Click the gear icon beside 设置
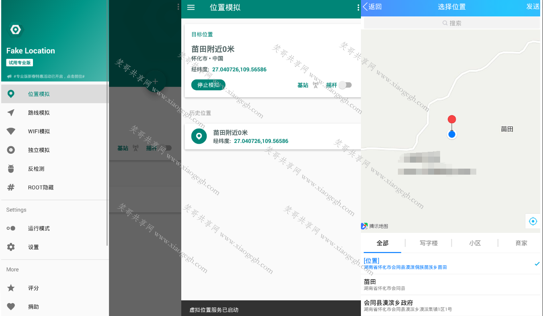The width and height of the screenshot is (543, 316). [11, 247]
